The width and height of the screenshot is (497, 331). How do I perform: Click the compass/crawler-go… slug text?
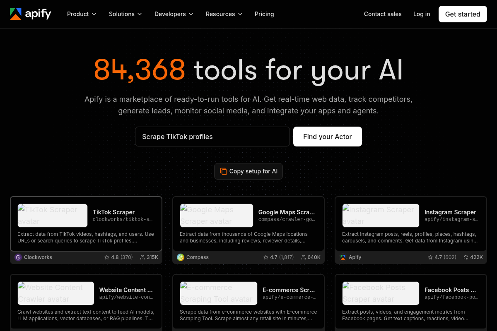(x=287, y=219)
